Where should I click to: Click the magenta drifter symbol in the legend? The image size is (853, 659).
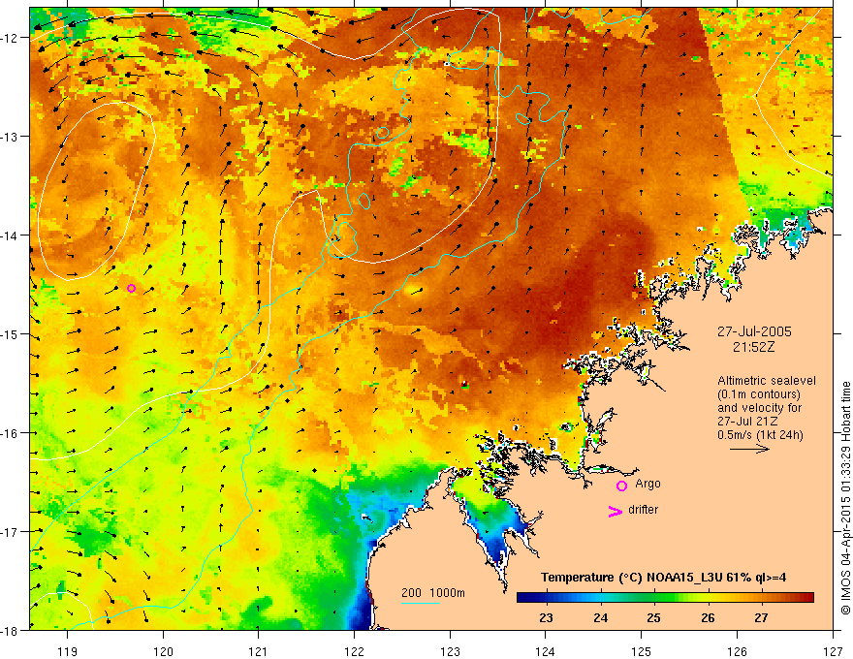615,511
